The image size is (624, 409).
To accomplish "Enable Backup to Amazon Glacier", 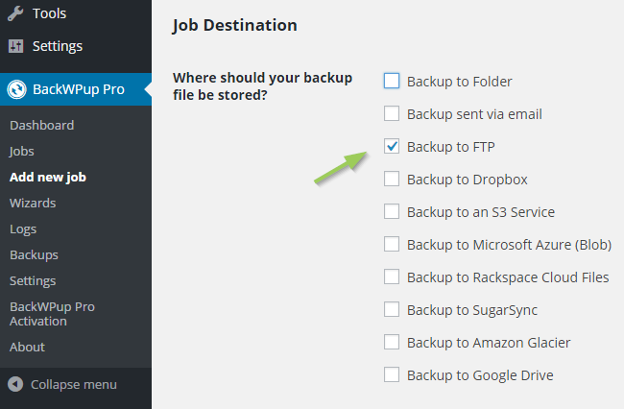I will [x=392, y=342].
